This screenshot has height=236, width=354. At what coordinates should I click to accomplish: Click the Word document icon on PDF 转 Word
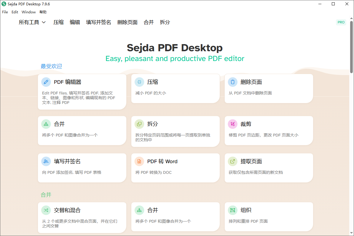point(139,161)
